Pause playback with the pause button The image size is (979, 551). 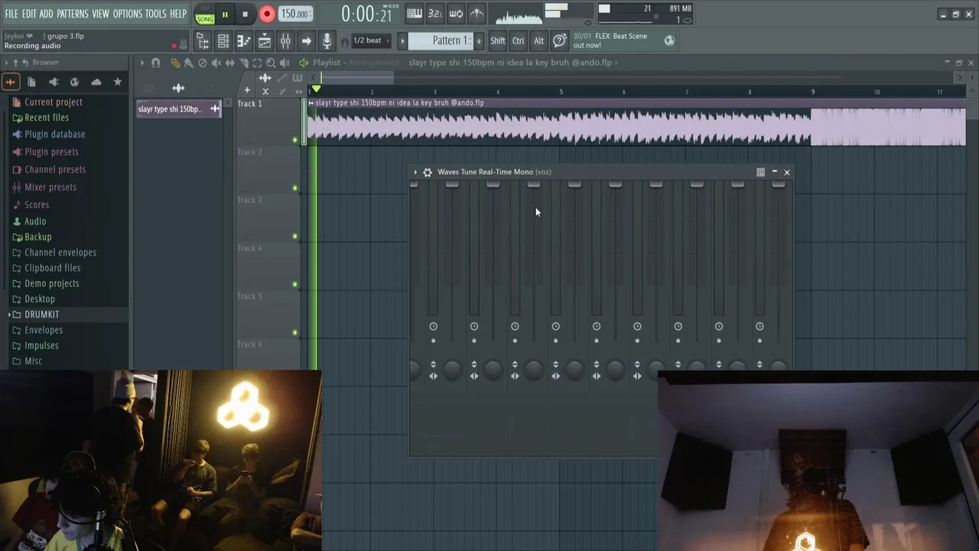coord(225,14)
